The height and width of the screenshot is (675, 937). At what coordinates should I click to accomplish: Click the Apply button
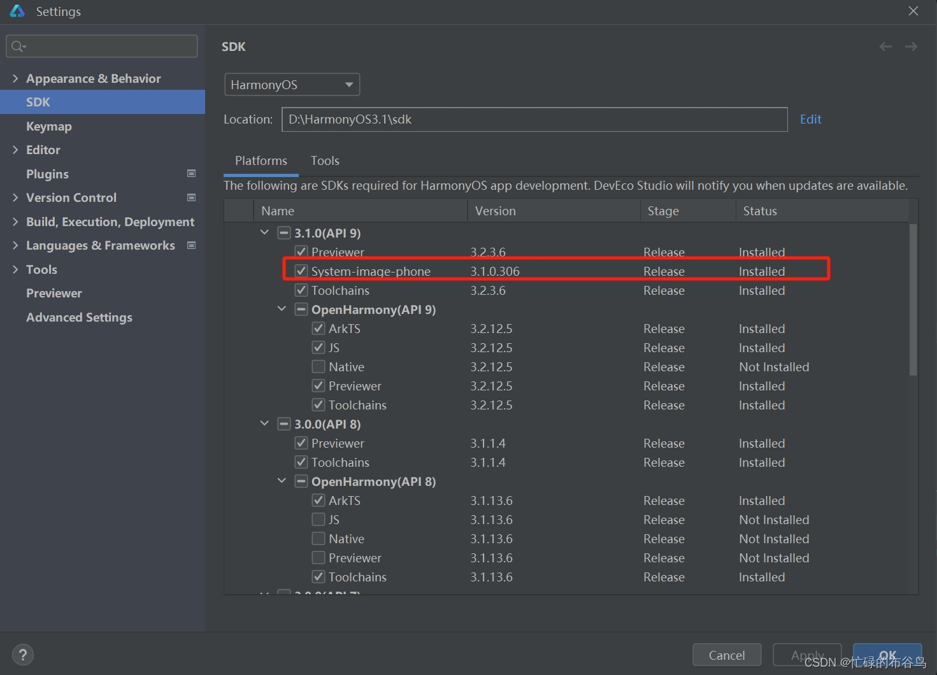click(x=807, y=655)
